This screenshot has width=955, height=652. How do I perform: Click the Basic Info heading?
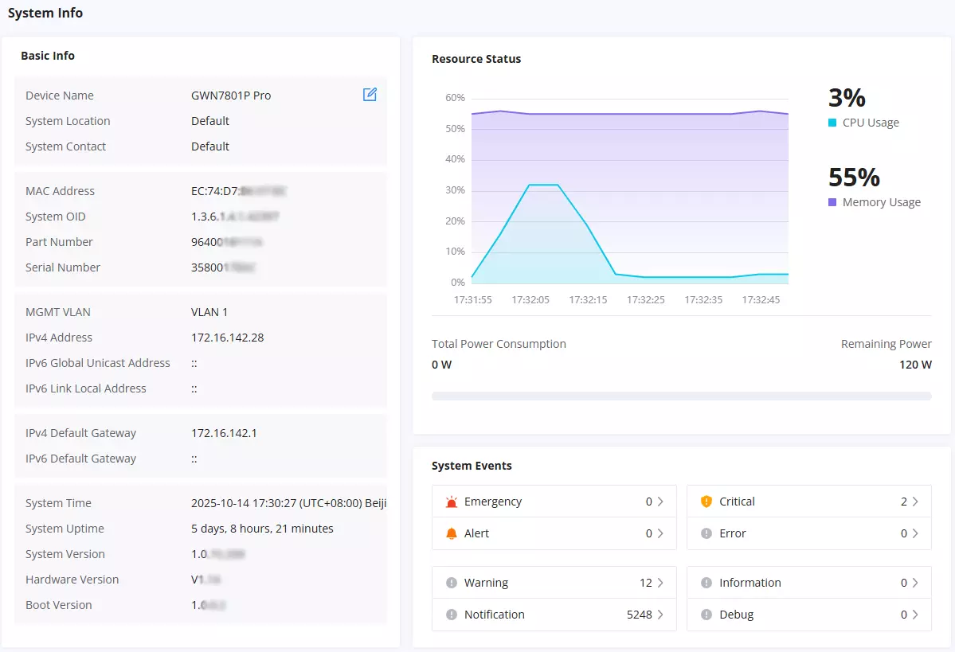point(48,56)
